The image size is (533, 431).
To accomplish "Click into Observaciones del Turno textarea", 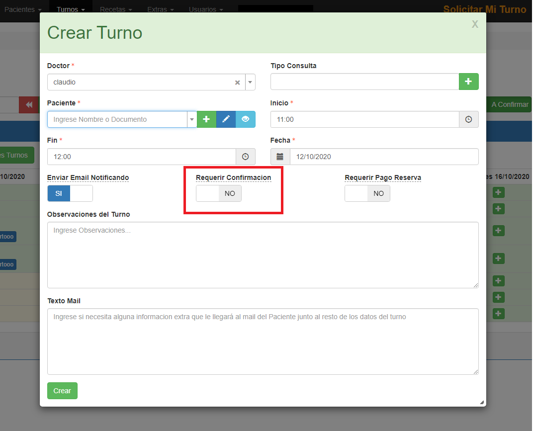I will [x=263, y=255].
